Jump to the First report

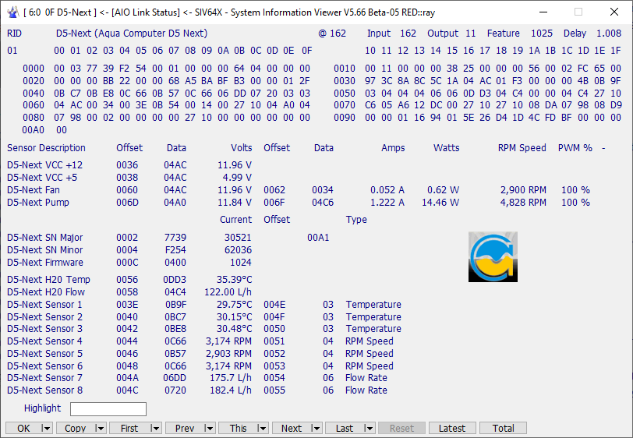point(129,428)
